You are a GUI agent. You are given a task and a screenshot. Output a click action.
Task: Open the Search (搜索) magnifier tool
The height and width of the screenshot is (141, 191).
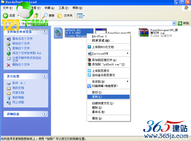(48, 16)
